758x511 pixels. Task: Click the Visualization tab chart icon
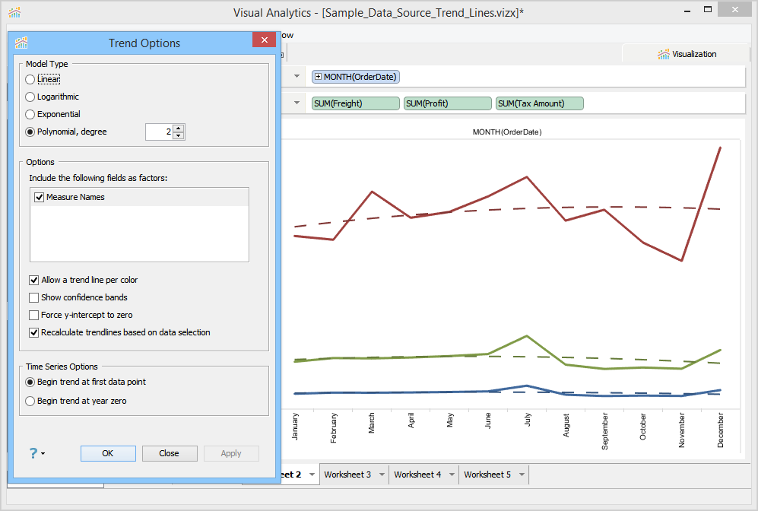point(663,54)
